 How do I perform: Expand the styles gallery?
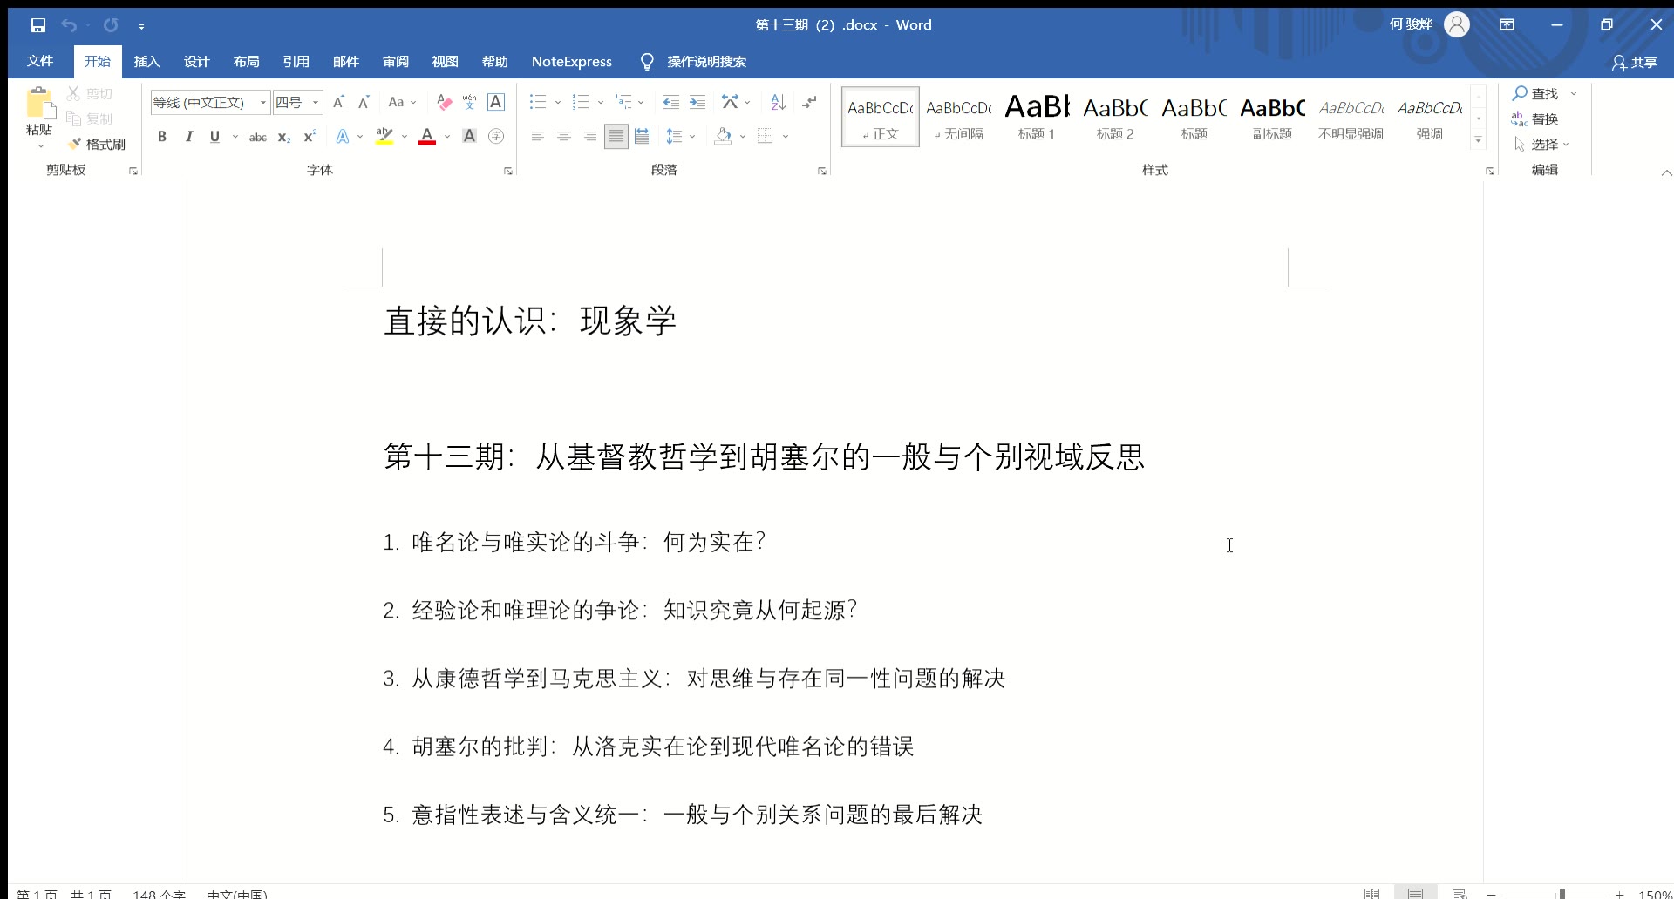(1478, 139)
